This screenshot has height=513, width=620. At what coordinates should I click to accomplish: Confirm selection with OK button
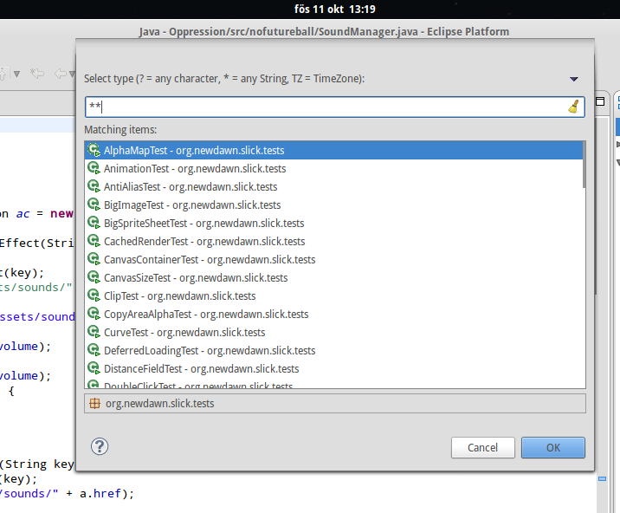[x=552, y=448]
